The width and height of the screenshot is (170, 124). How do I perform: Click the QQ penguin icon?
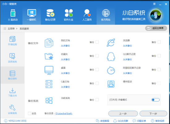[x=111, y=56]
